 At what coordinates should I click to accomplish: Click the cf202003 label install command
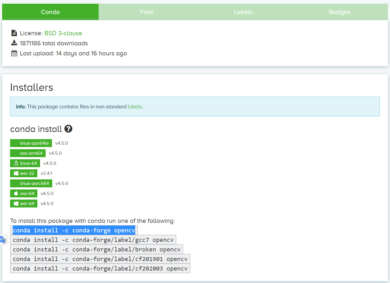click(x=100, y=268)
